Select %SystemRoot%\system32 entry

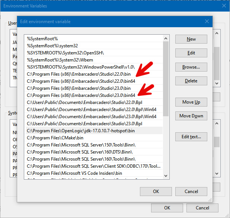point(93,46)
